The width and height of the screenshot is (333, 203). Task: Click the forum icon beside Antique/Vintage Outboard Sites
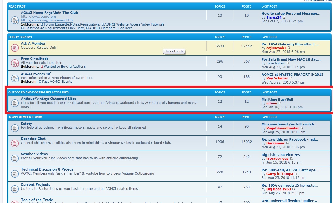15,103
